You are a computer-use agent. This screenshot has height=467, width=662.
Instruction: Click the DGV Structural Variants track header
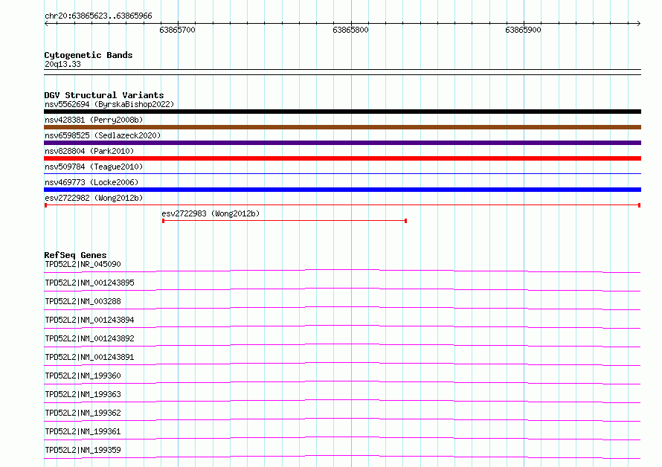point(103,95)
